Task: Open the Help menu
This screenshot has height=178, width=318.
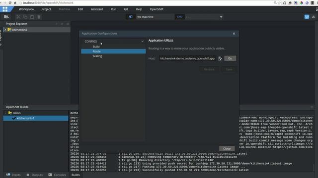Action: pyautogui.click(x=139, y=9)
